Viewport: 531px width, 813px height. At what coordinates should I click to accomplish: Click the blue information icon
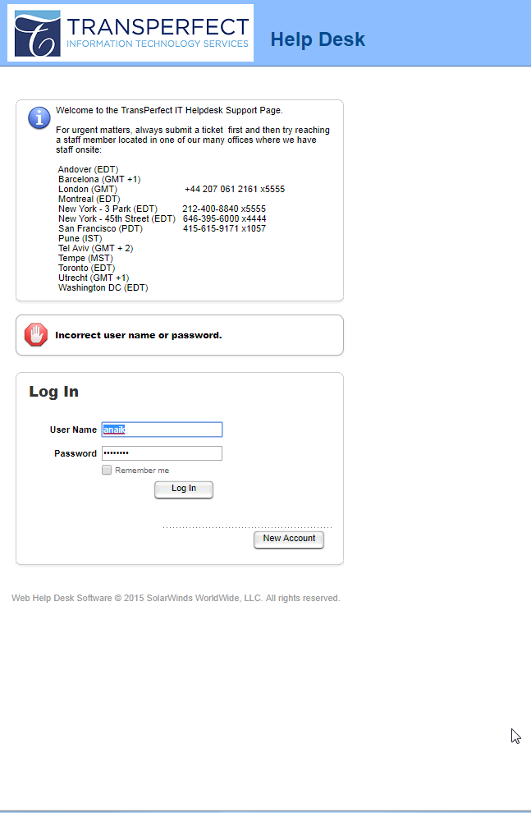pyautogui.click(x=39, y=118)
